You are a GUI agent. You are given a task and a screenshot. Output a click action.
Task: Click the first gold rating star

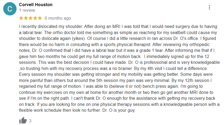tap(21, 18)
